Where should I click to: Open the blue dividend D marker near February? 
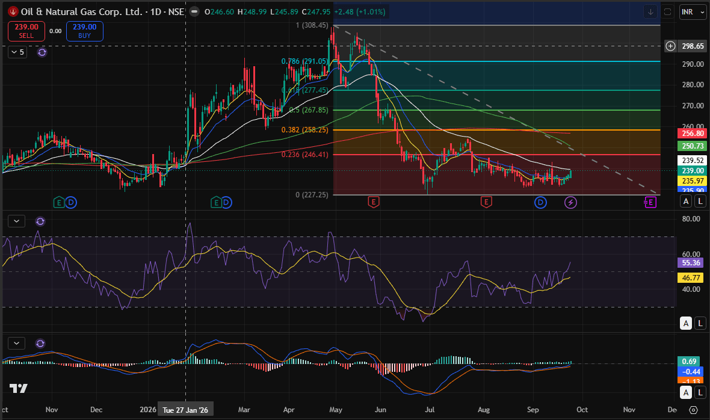tap(226, 202)
